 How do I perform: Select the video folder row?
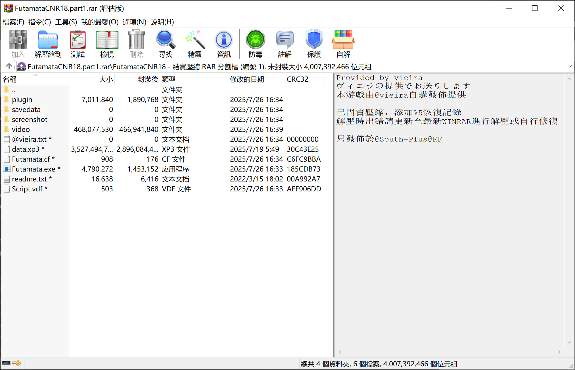pos(21,129)
